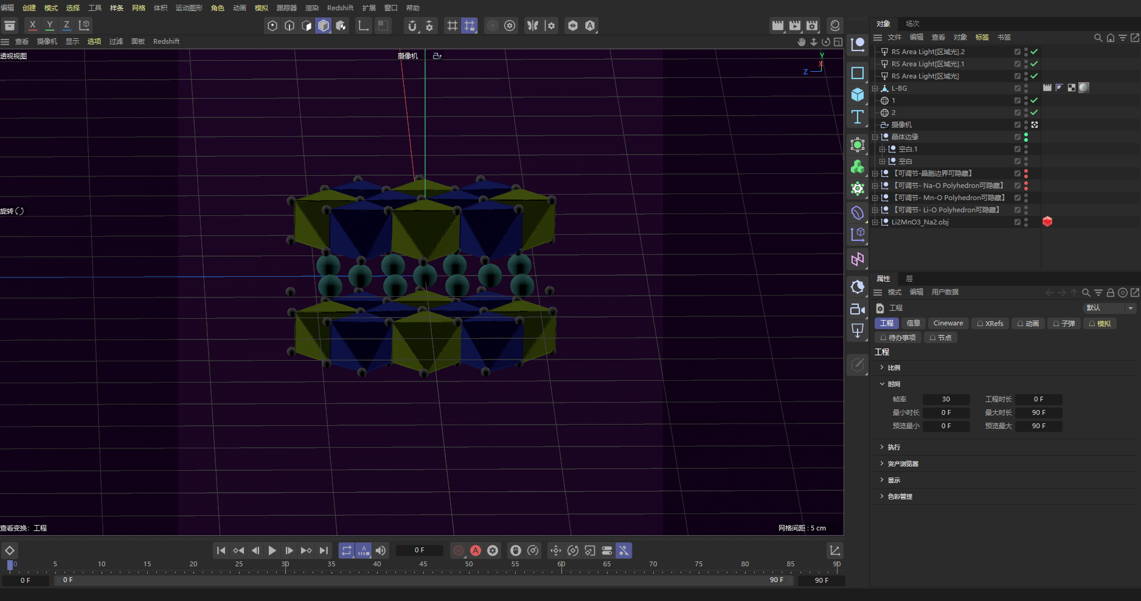Toggle visibility dots of 晶体边缘
The height and width of the screenshot is (601, 1141).
(1026, 137)
